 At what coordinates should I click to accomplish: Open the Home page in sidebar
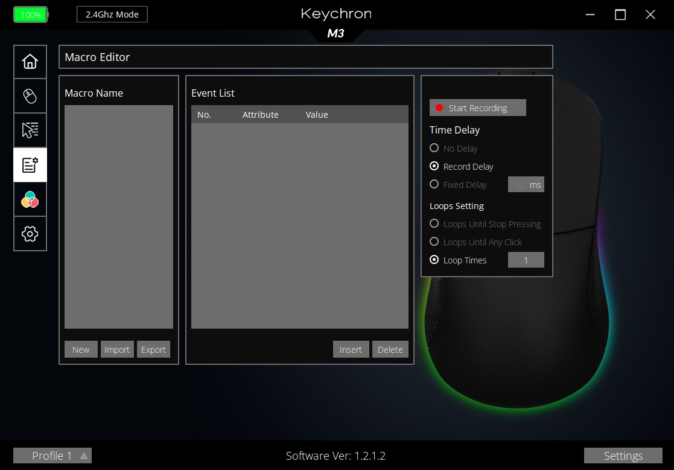tap(30, 62)
